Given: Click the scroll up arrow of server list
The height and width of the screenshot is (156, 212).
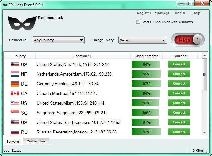Looking at the screenshot, I should (205, 55).
